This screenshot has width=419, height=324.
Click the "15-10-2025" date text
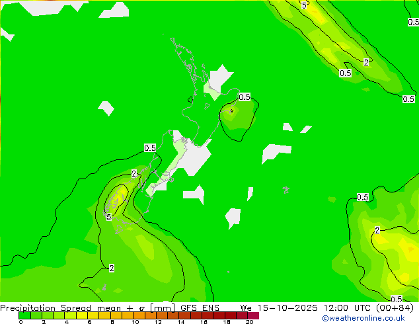[x=287, y=307]
